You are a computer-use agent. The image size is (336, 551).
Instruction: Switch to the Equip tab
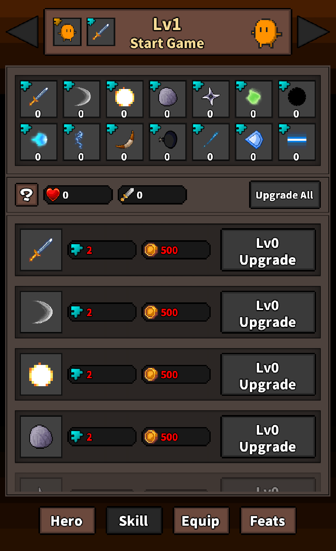201,521
